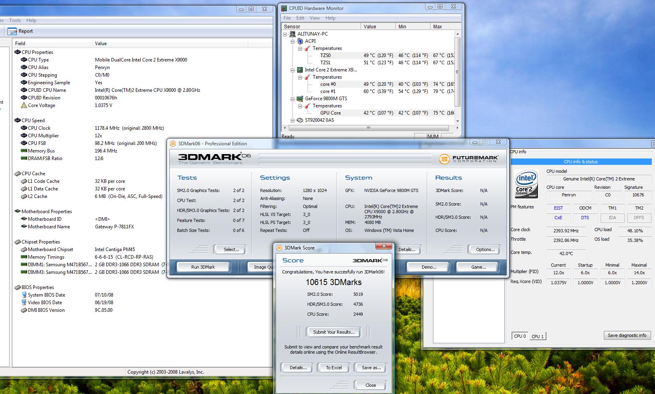Image resolution: width=655 pixels, height=394 pixels.
Task: Toggle the DFFS PM feature
Action: click(x=639, y=218)
